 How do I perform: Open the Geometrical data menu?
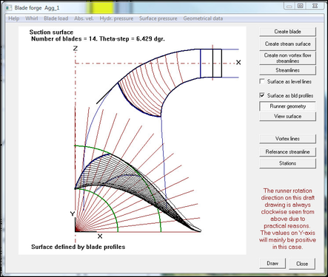pos(203,18)
